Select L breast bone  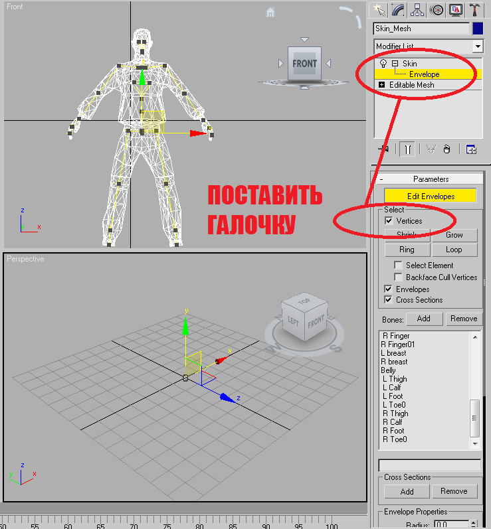393,353
